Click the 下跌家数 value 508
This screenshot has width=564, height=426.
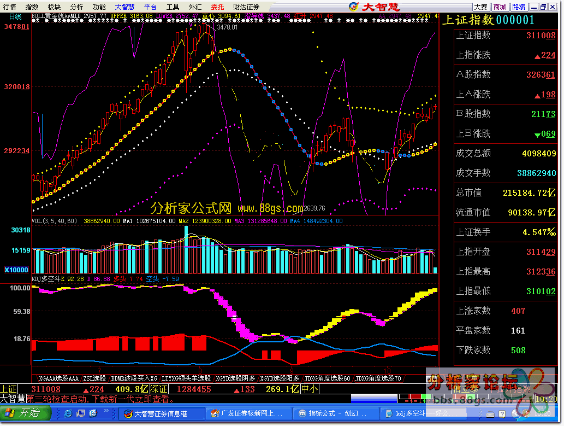518,351
